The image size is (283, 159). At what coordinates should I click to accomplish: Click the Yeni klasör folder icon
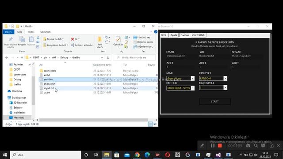coord(99,39)
